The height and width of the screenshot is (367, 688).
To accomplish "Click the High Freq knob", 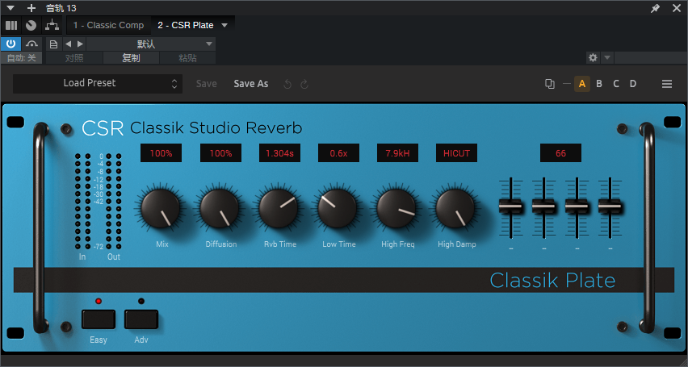I will pyautogui.click(x=396, y=209).
